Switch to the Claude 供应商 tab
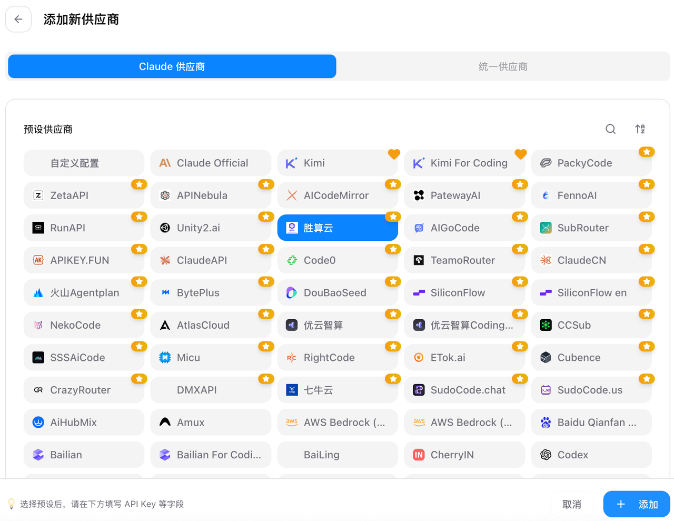 pos(172,66)
